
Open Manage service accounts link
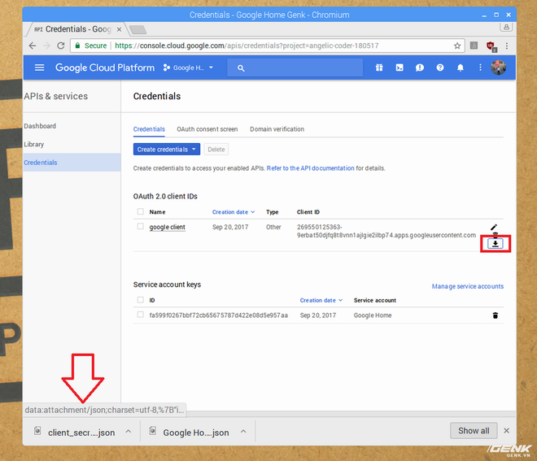(468, 286)
